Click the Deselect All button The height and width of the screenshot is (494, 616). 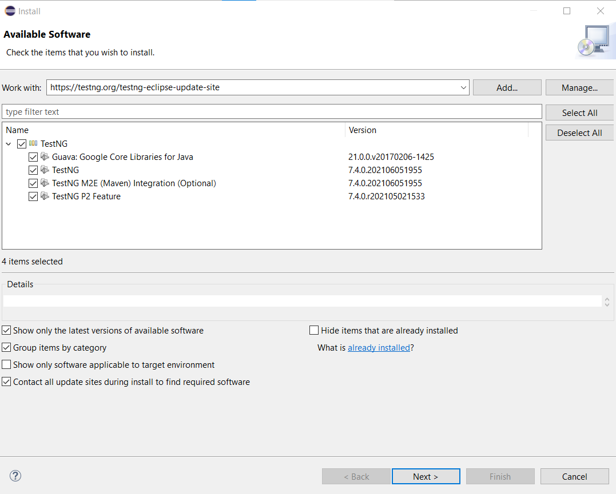[579, 132]
